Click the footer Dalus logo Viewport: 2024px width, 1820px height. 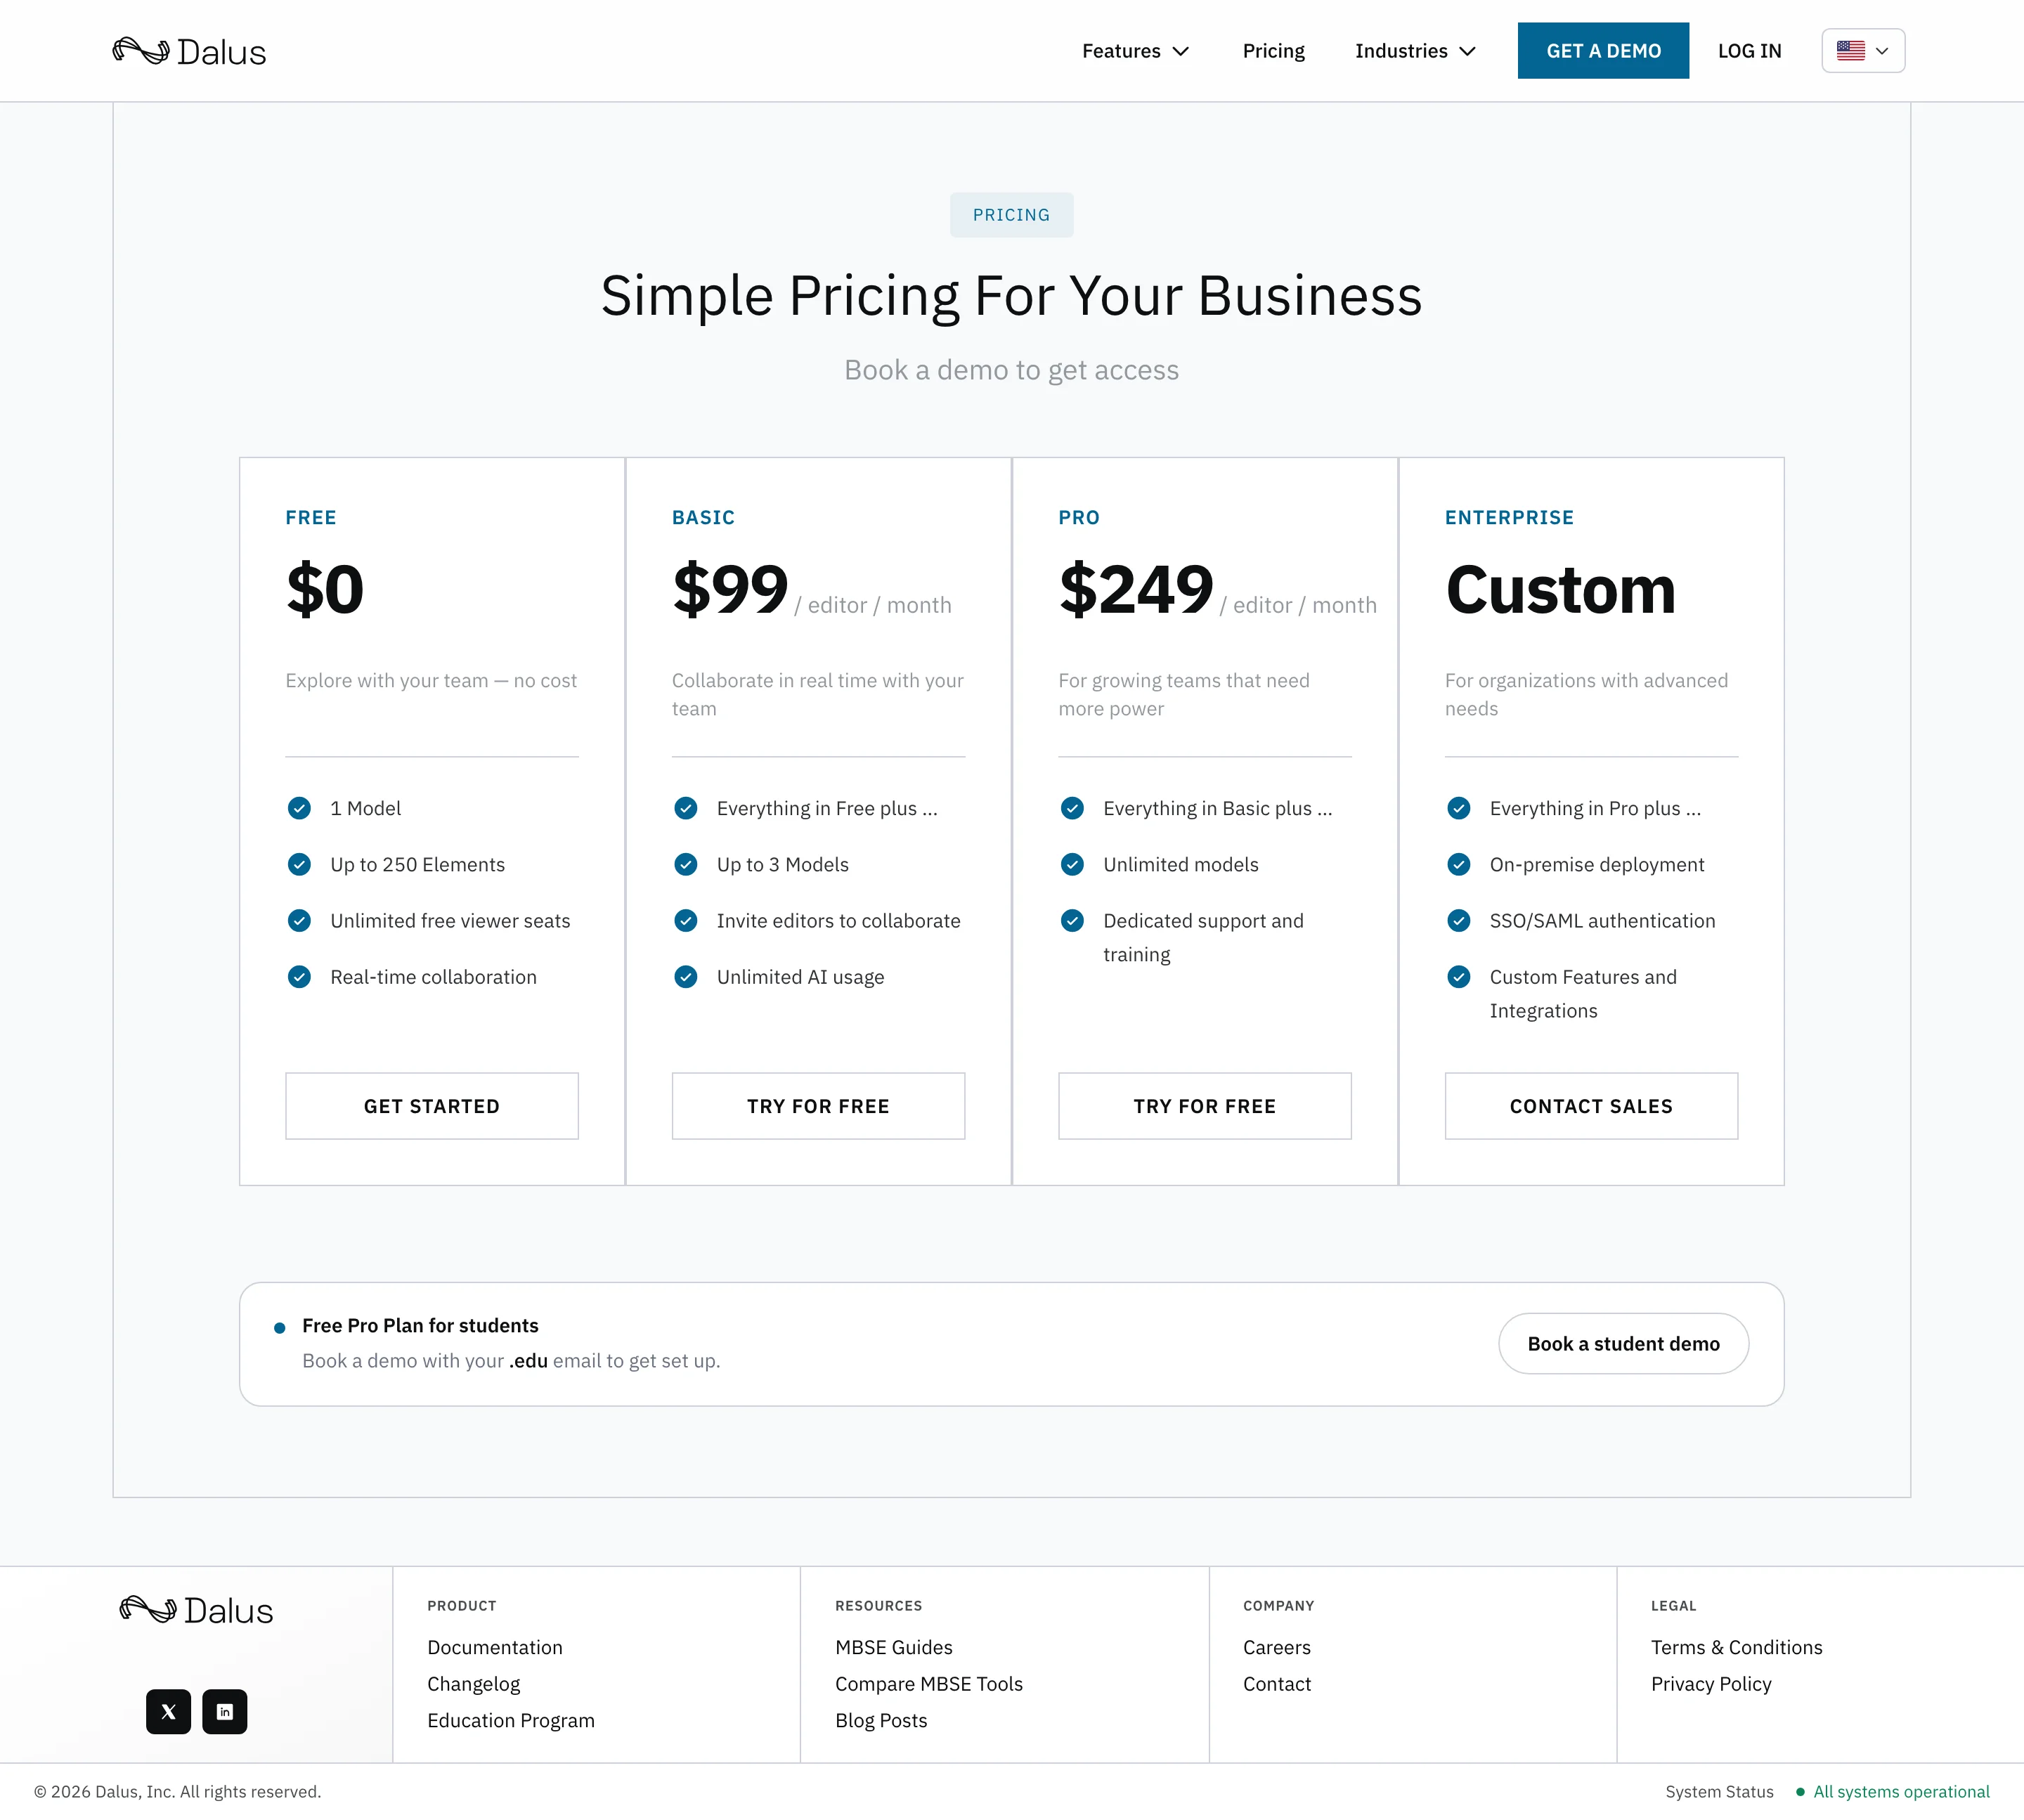pyautogui.click(x=196, y=1610)
